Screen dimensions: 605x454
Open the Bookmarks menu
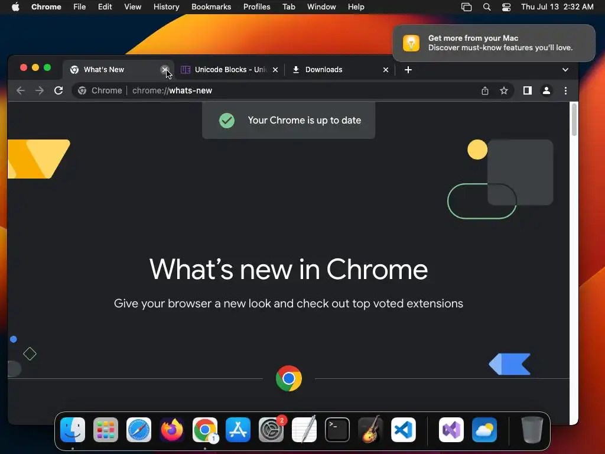pos(211,7)
